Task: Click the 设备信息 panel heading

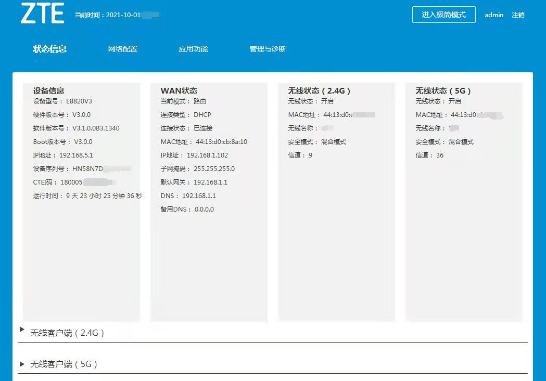Action: 49,90
